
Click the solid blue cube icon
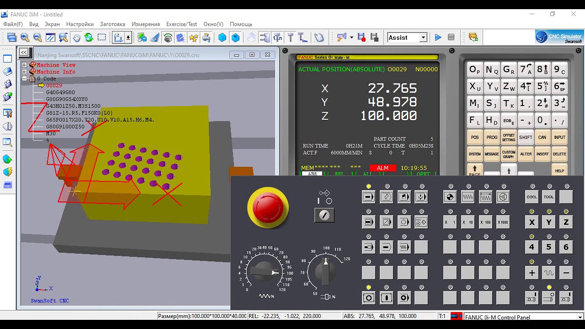pyautogui.click(x=223, y=37)
